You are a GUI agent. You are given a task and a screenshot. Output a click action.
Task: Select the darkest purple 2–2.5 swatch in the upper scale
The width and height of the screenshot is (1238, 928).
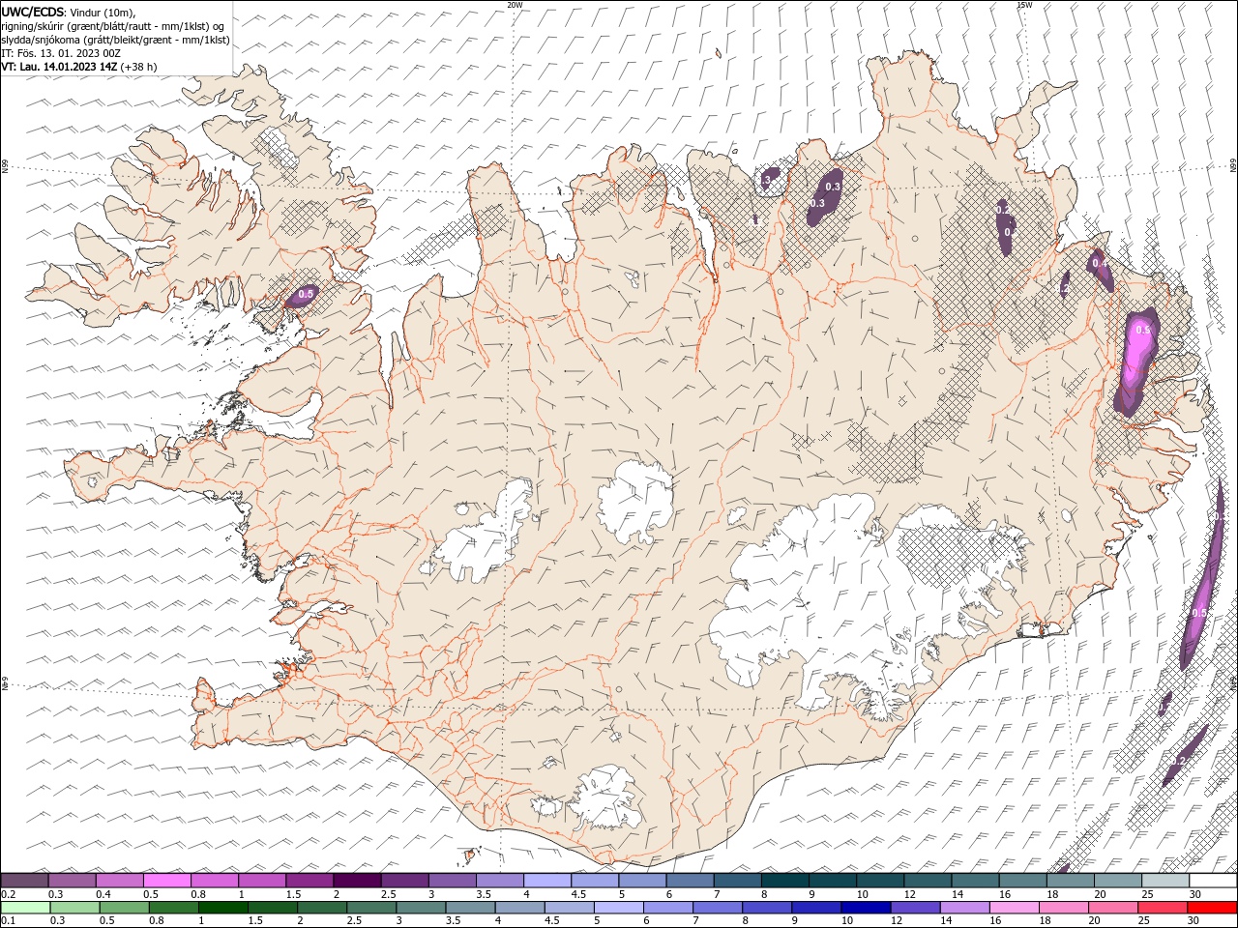tap(357, 881)
